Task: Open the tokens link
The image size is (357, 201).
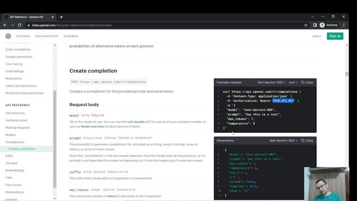Action: coord(112,196)
